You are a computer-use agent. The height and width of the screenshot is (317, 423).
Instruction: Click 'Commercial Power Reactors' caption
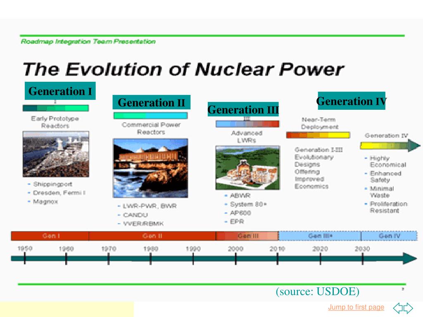151,128
